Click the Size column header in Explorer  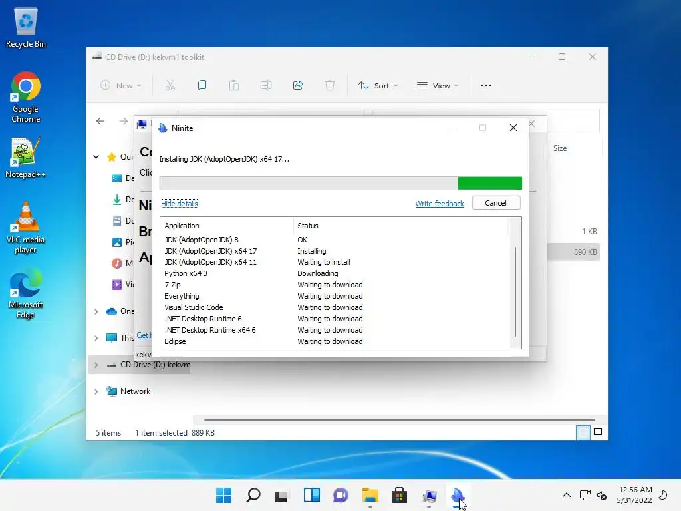click(x=575, y=148)
